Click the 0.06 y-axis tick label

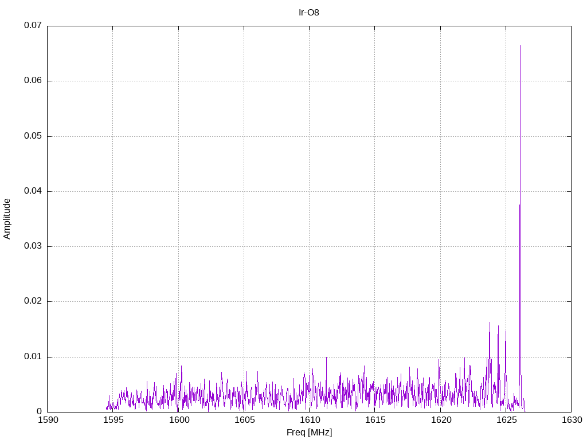pyautogui.click(x=33, y=80)
